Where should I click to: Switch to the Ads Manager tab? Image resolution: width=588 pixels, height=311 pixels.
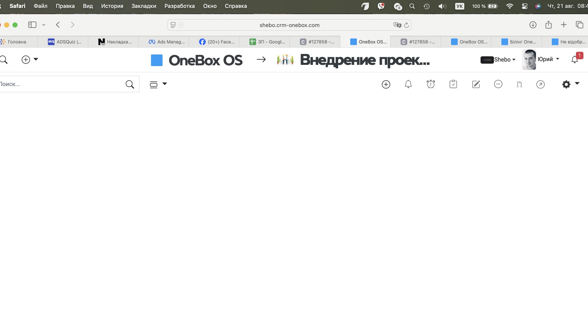tap(164, 42)
